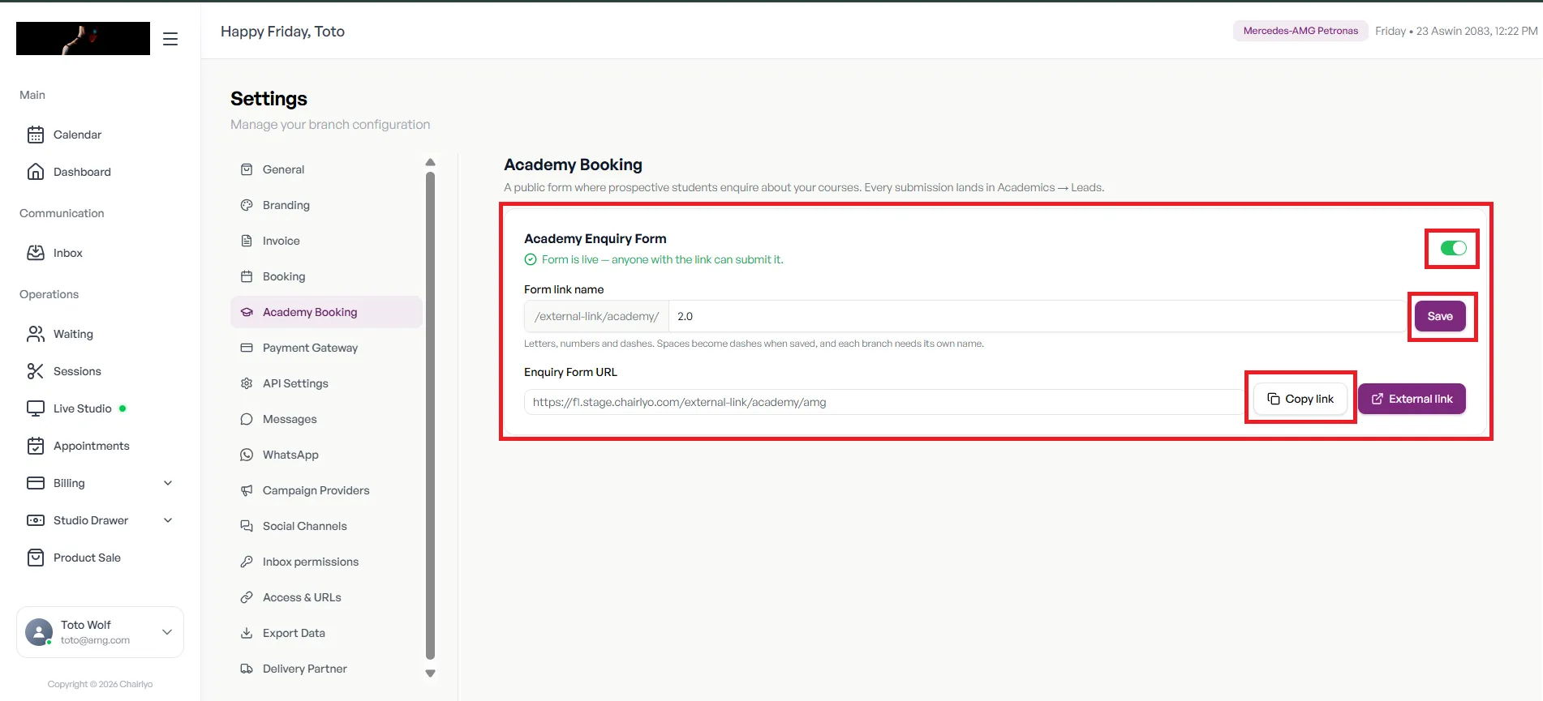Open Inbox permissions settings
1543x701 pixels.
(x=326, y=562)
